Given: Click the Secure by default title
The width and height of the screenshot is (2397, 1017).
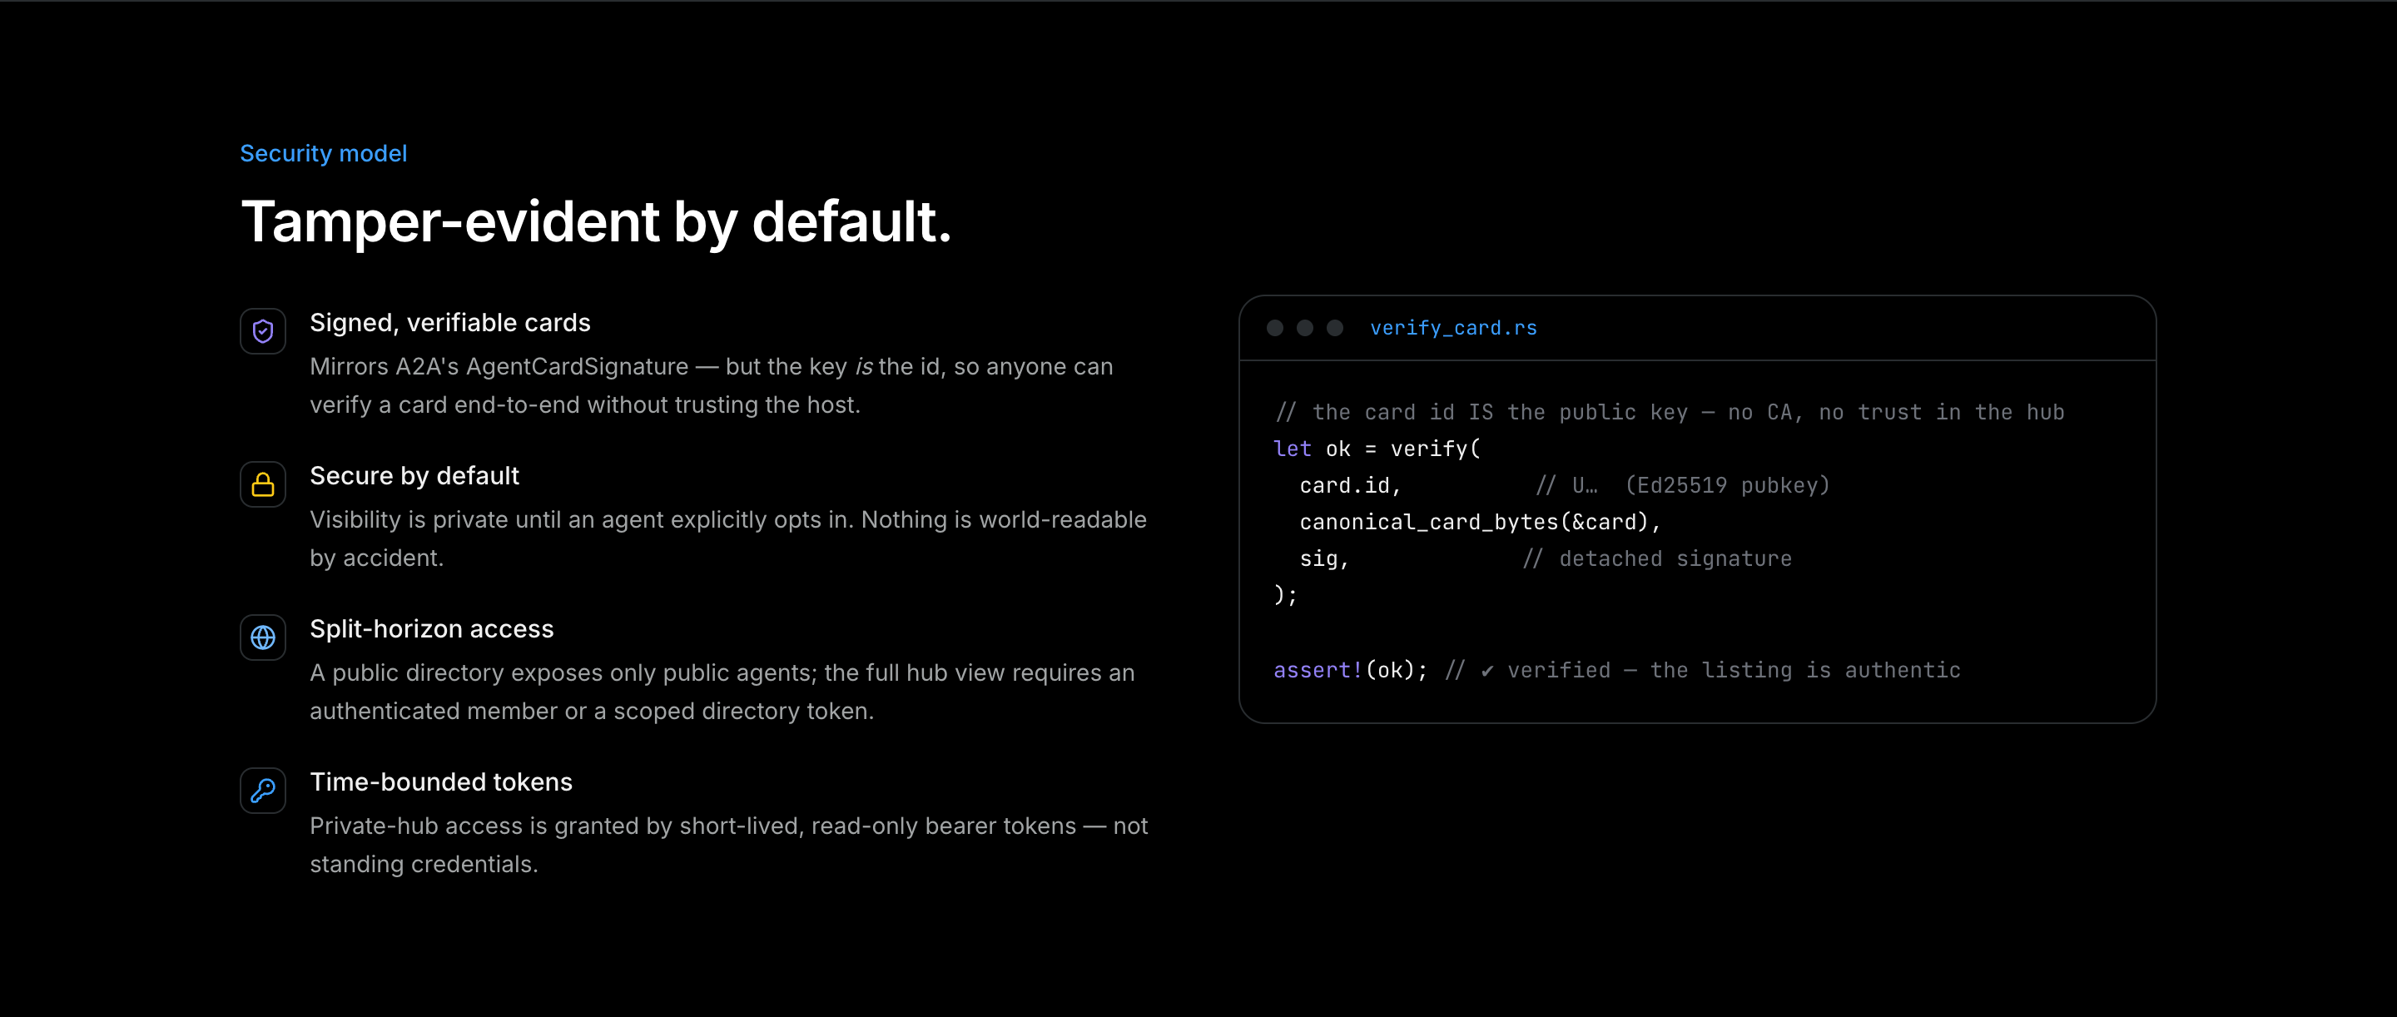Looking at the screenshot, I should pos(414,475).
